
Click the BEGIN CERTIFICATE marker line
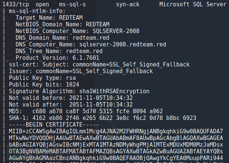click(54, 125)
